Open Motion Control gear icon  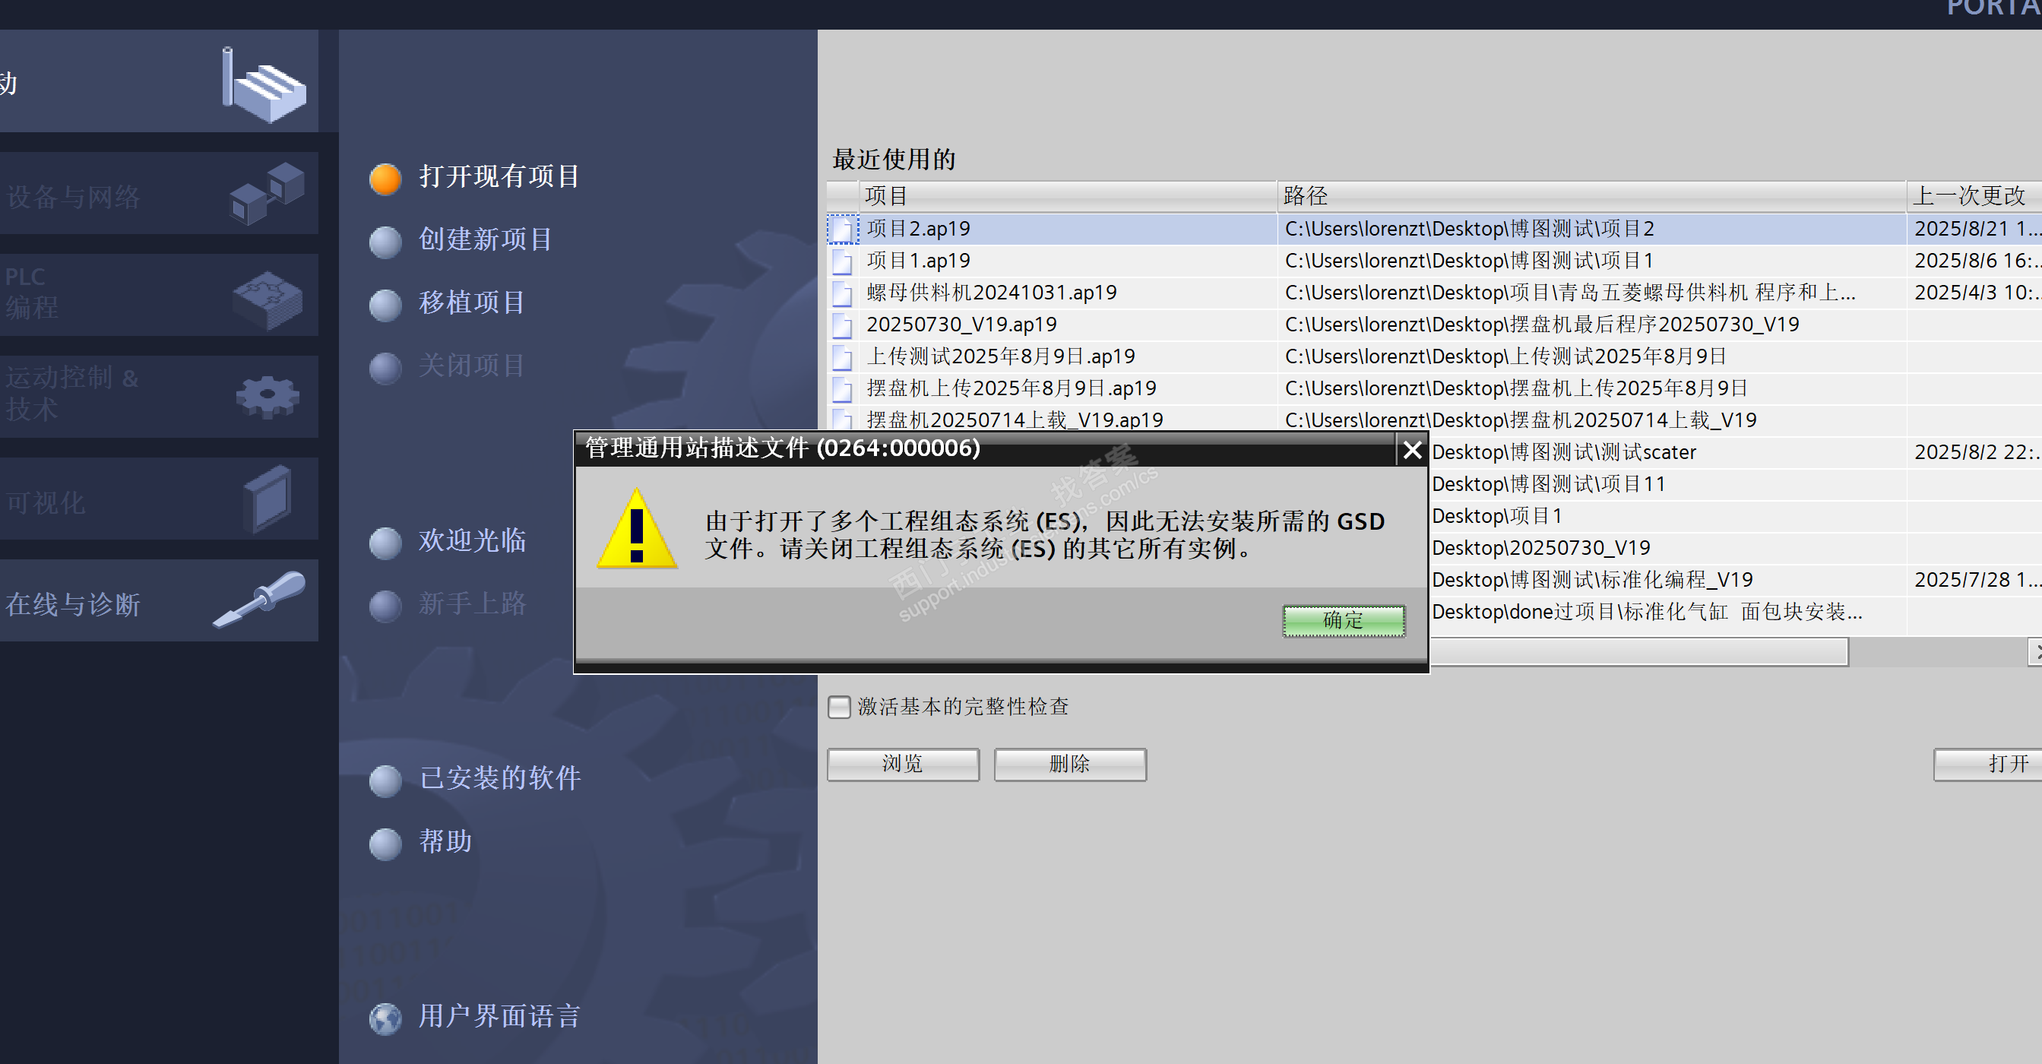(268, 397)
